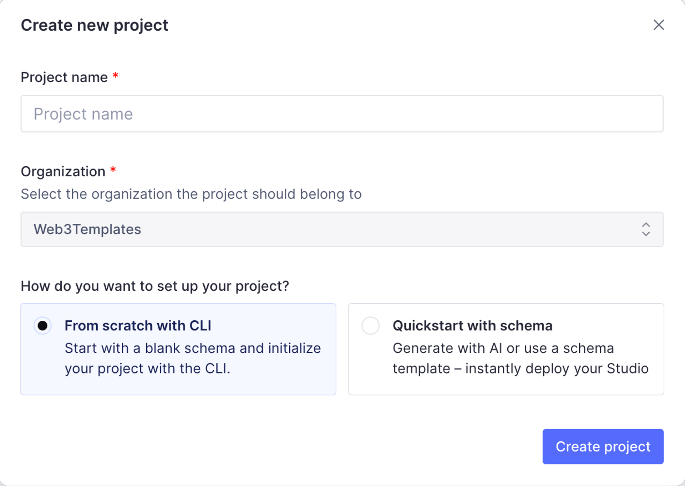Click the highlighted From scratch setup card
The width and height of the screenshot is (685, 486).
coord(178,349)
